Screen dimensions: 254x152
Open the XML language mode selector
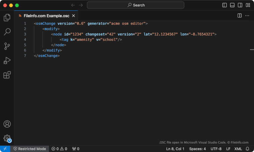tap(238, 149)
